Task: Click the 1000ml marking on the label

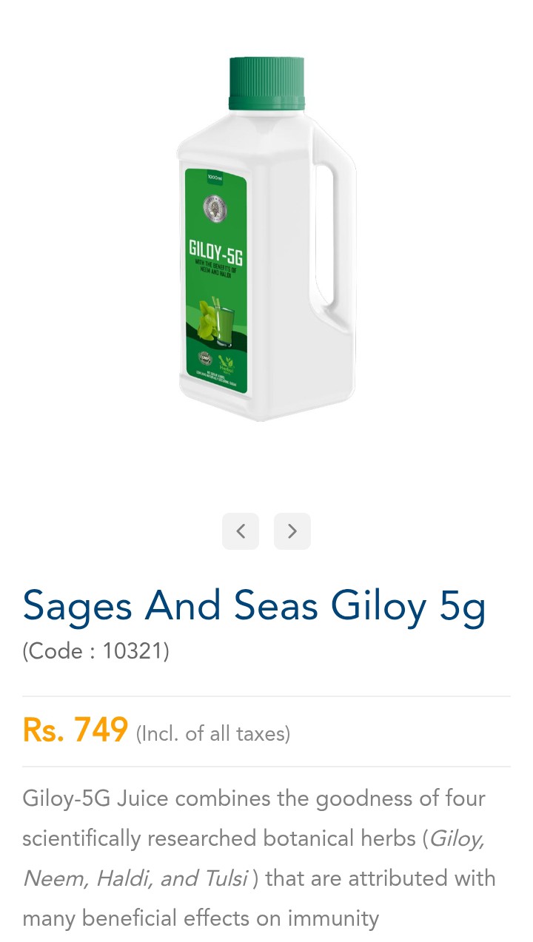Action: (215, 177)
